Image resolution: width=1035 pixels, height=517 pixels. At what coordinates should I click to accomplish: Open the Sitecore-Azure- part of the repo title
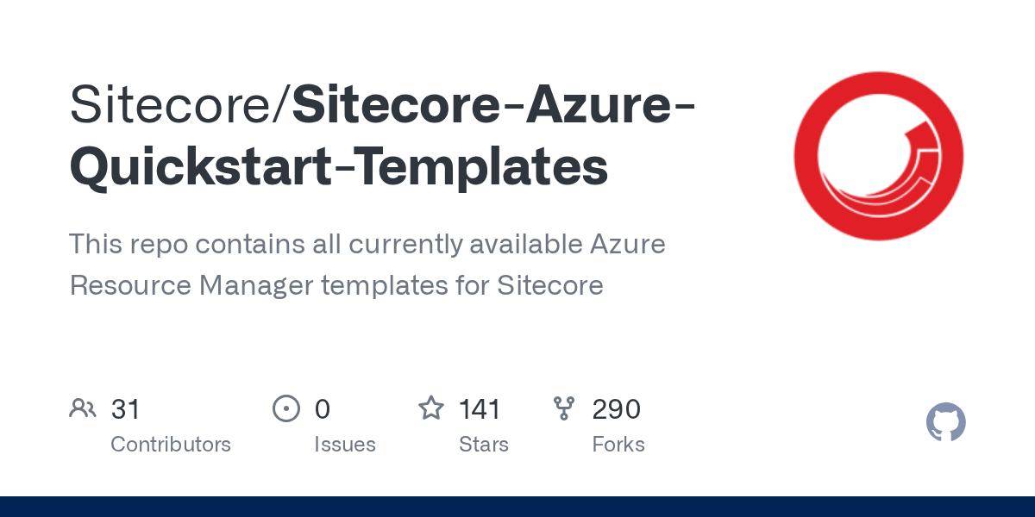point(495,105)
